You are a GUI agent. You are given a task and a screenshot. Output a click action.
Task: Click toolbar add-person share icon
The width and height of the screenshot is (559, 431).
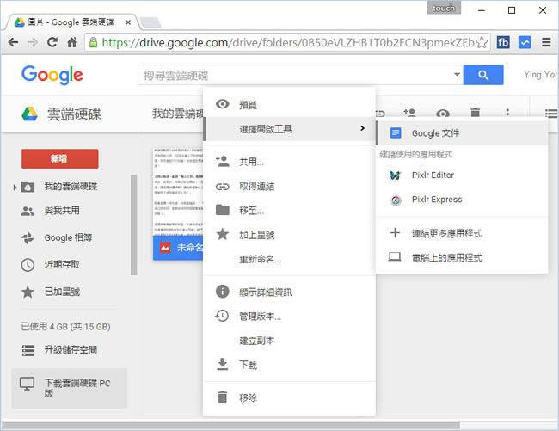409,113
